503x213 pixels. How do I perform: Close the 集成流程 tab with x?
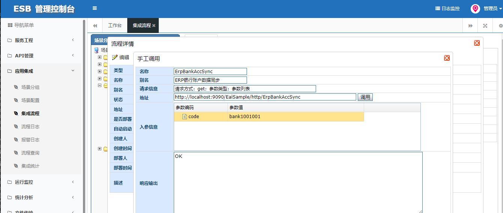(x=154, y=25)
